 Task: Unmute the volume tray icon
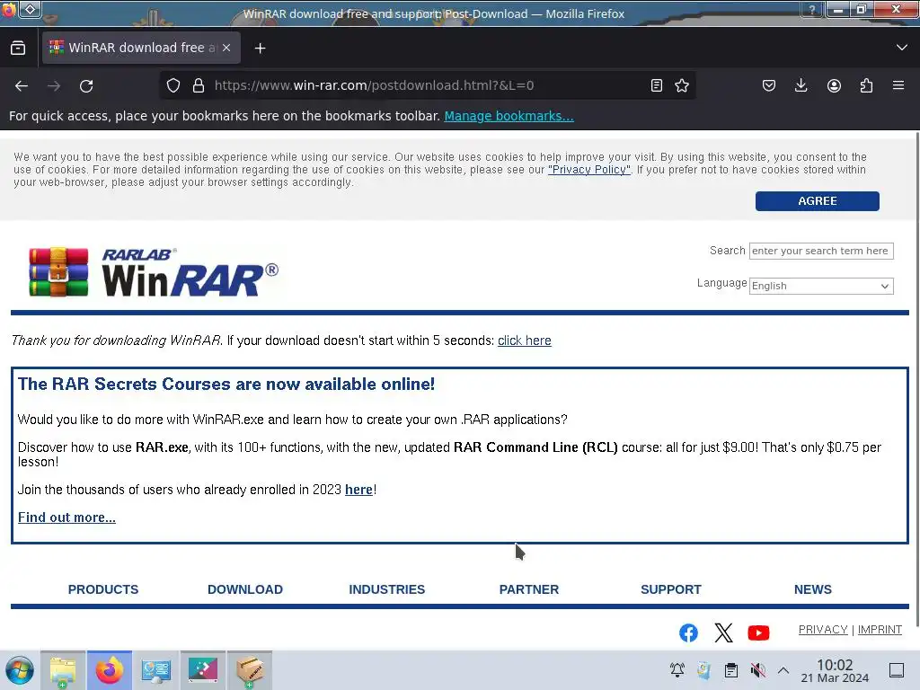coord(757,670)
